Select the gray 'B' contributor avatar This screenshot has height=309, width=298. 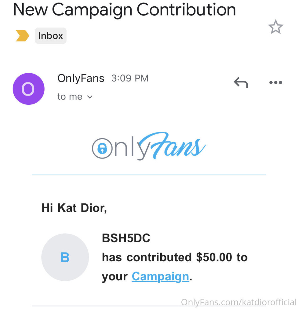[65, 257]
